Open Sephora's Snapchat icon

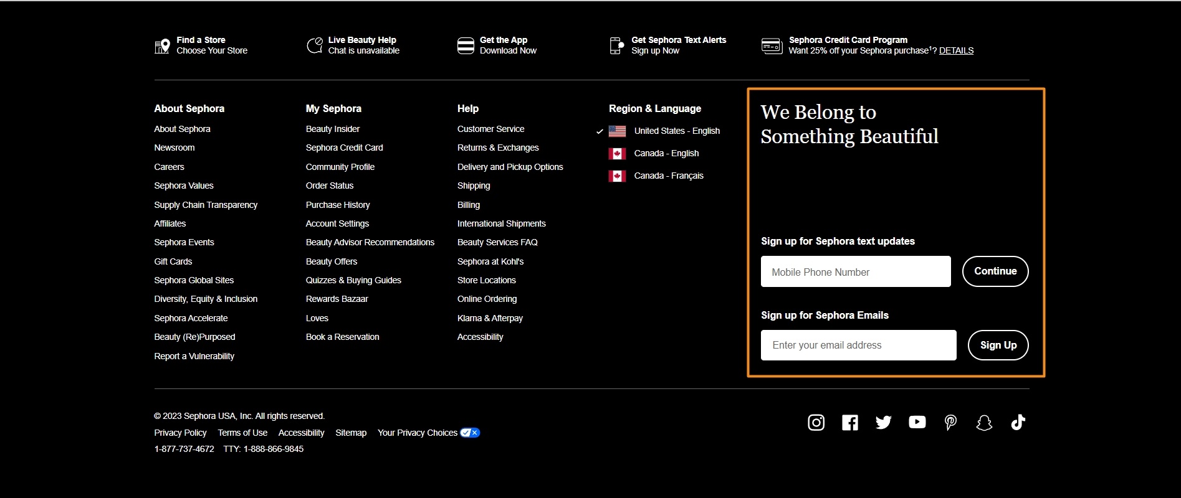click(x=984, y=423)
